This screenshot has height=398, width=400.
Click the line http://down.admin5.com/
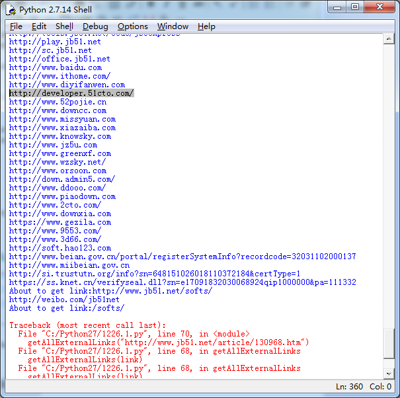(62, 179)
